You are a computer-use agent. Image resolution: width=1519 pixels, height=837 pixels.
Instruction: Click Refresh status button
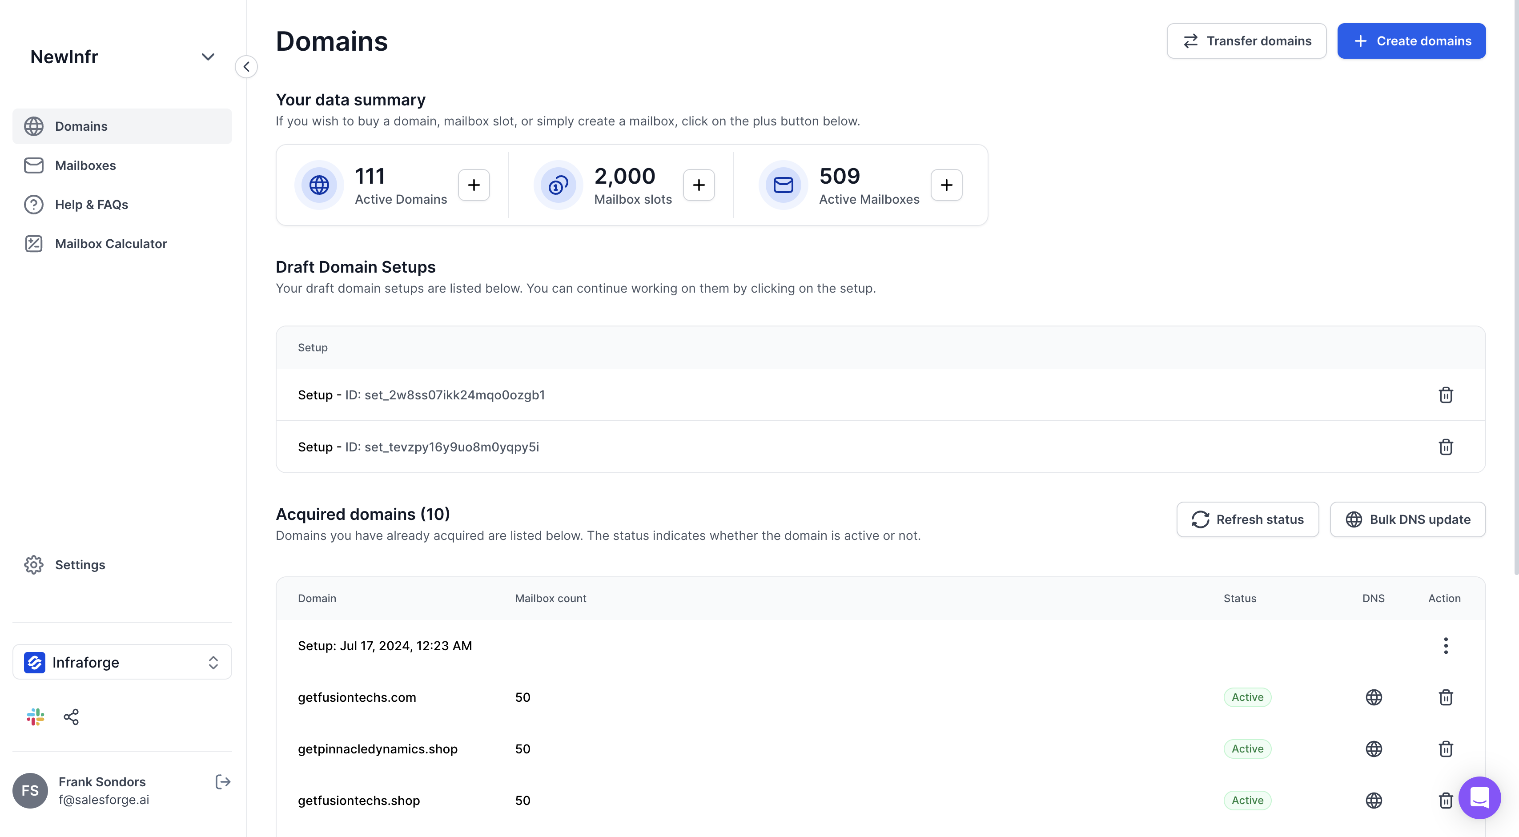[1248, 519]
